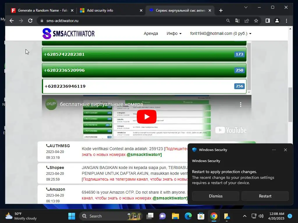
Task: Play the YouTube video
Action: [147, 117]
